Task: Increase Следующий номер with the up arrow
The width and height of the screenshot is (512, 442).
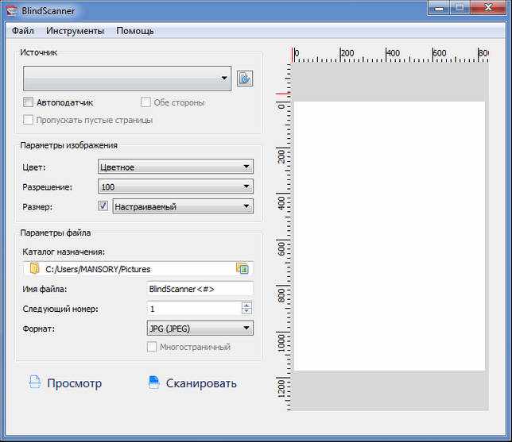Action: coord(246,306)
